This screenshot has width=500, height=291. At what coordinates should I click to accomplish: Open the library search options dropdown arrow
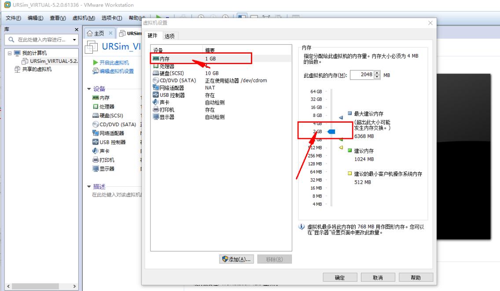tap(74, 40)
